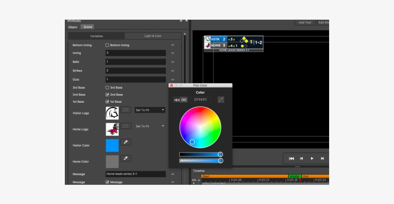Click the timeline plus icon
The image size is (394, 204).
point(199,180)
